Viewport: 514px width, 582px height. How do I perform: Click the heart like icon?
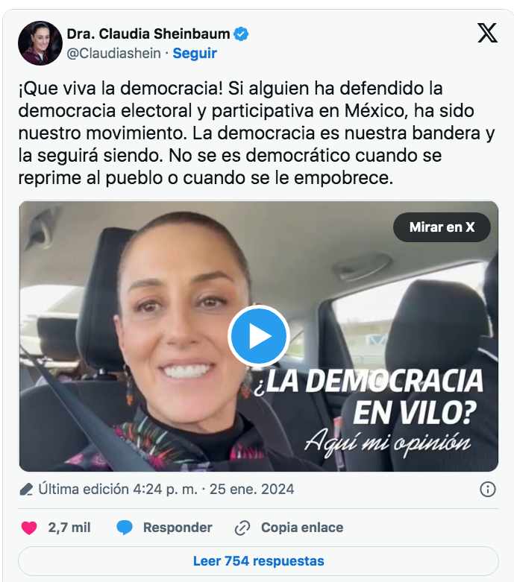coord(29,528)
